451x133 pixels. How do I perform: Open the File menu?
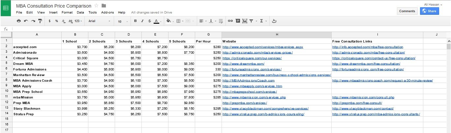19,13
